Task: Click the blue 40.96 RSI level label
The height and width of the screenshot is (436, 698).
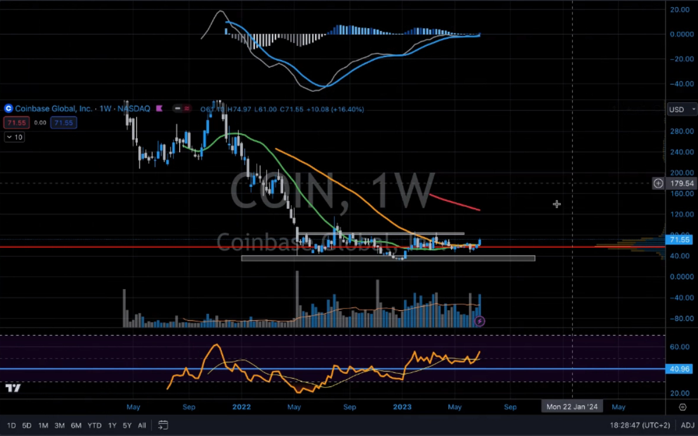Action: [x=682, y=369]
